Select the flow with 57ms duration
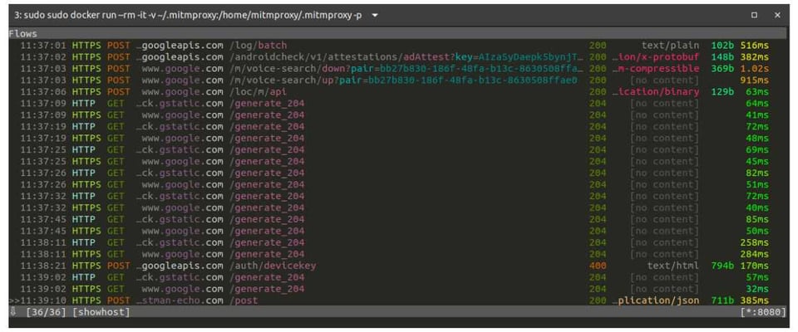 click(398, 277)
